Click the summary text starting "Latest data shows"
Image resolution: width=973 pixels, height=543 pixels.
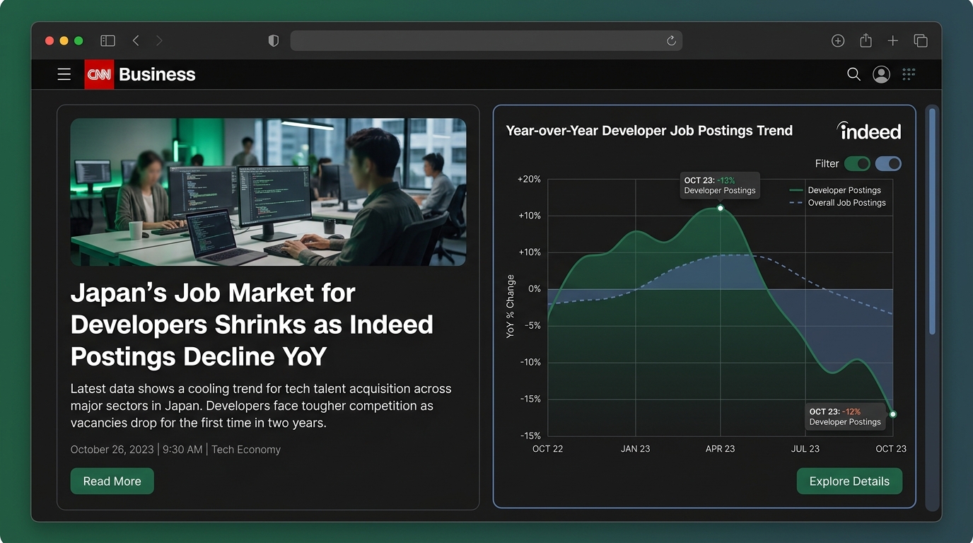pos(261,406)
